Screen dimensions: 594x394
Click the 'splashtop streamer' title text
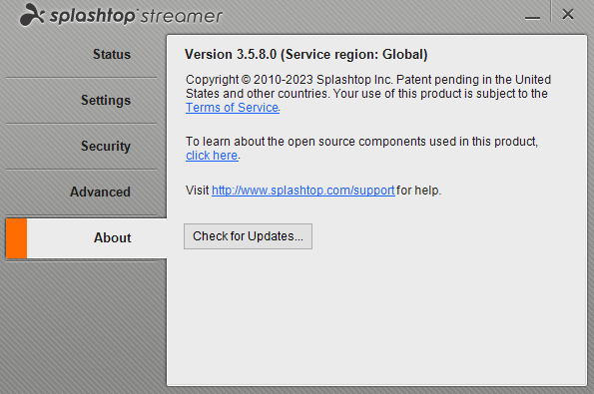point(136,16)
